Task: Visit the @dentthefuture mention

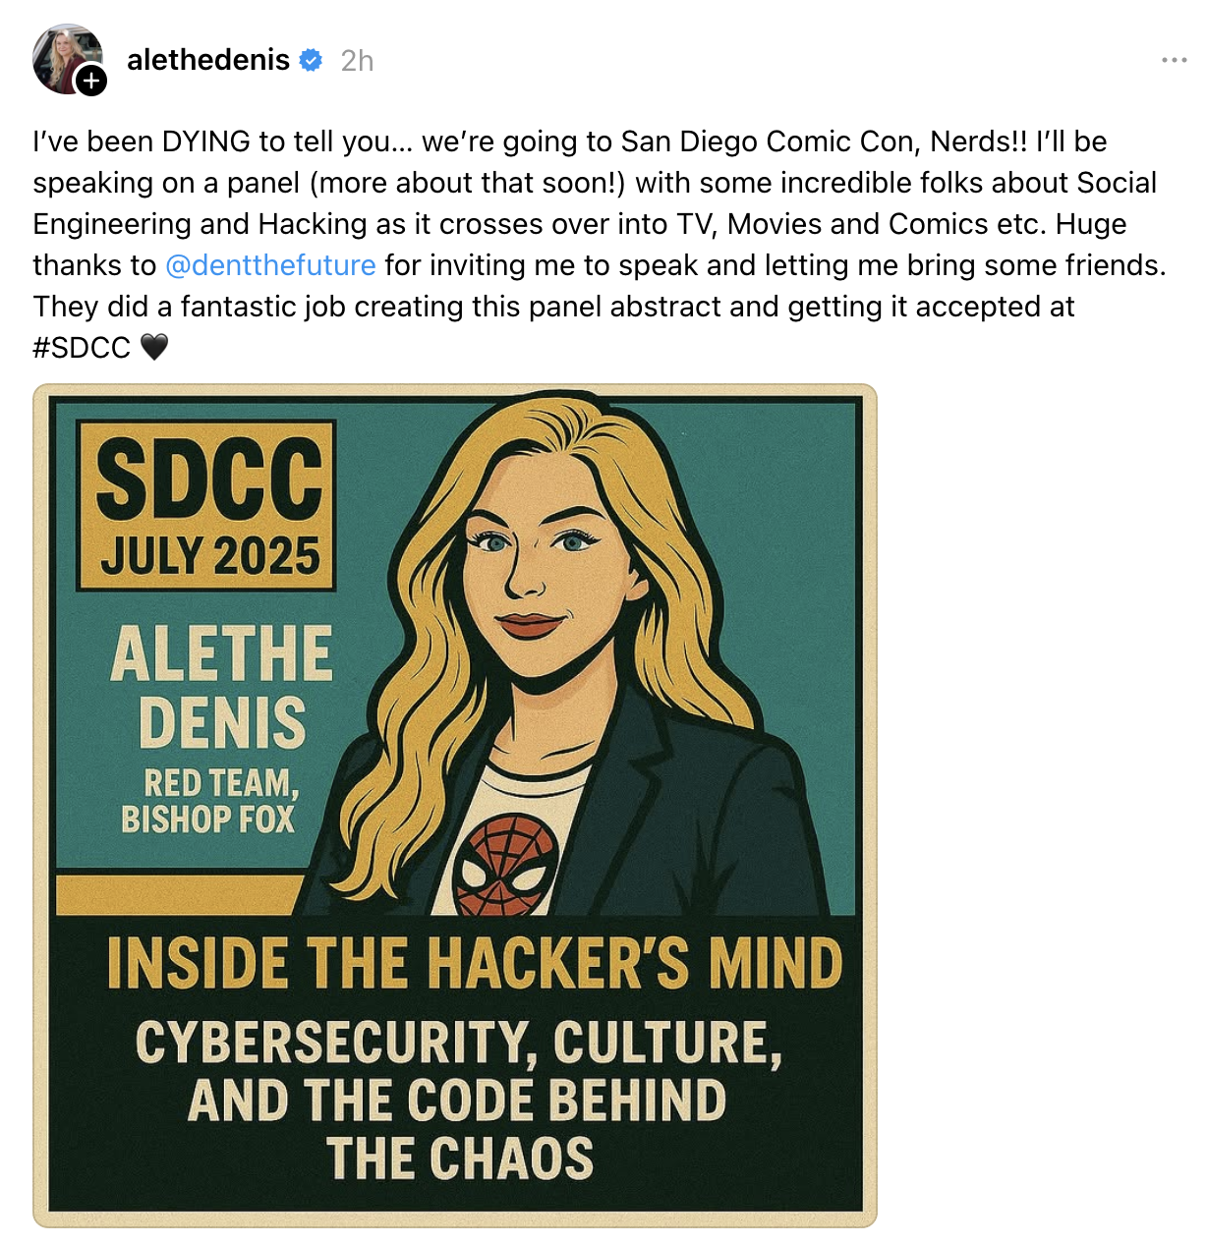Action: (x=270, y=265)
